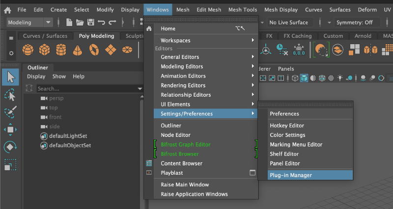Select defaultLightSet in the Outliner
393x209 pixels.
click(68, 136)
